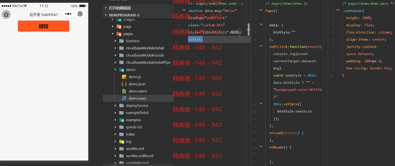Click the log folder icon
The height and width of the screenshot is (166, 395).
[x=122, y=142]
